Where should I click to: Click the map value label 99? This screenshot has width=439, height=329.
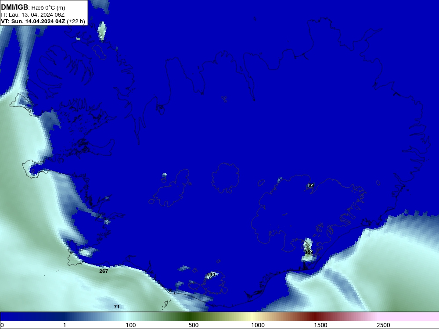311,185
